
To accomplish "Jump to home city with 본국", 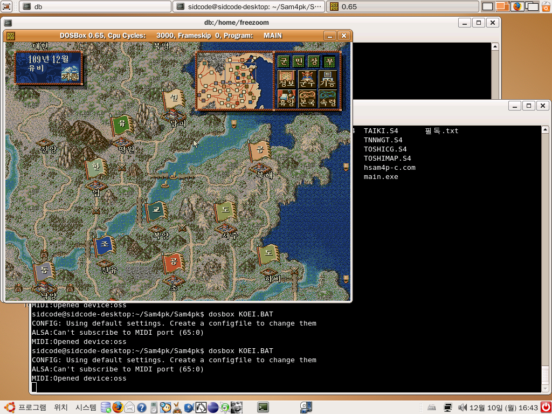I will coord(307,99).
